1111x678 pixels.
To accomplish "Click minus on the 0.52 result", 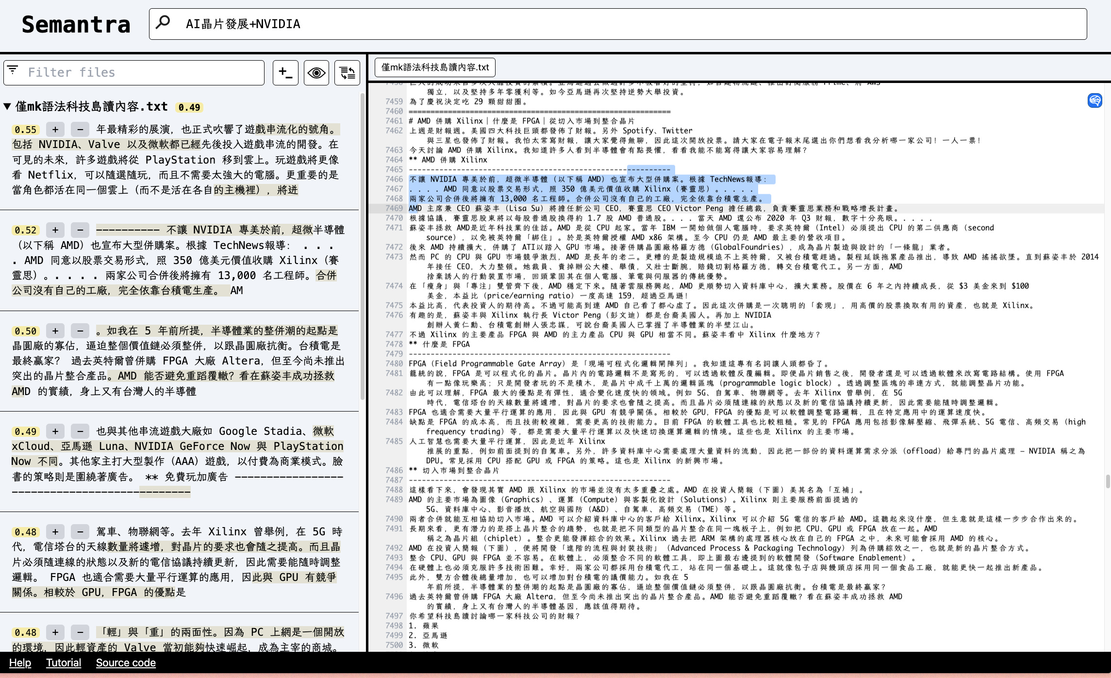I will click(x=80, y=230).
